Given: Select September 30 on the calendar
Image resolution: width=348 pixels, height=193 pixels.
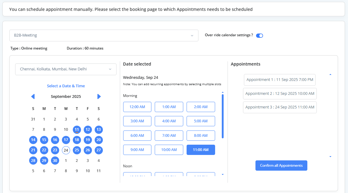Looking at the screenshot, I should click(55, 160).
